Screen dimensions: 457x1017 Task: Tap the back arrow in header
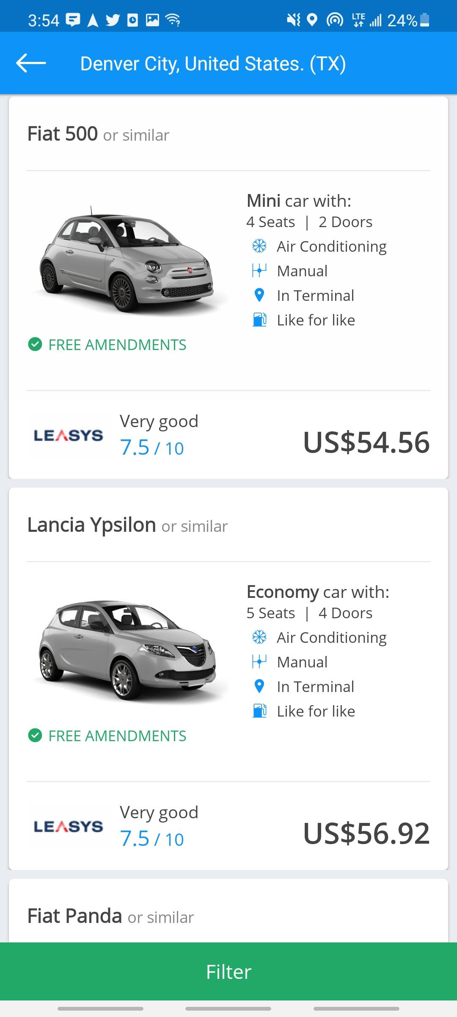coord(31,63)
